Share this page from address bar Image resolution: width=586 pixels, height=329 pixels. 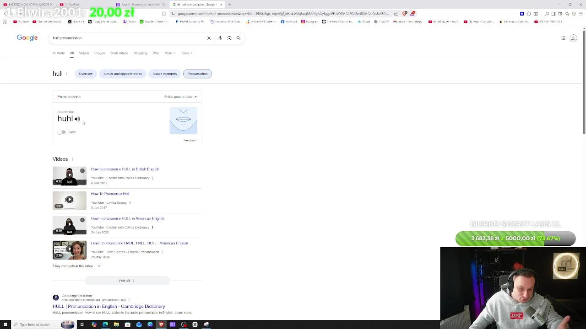(396, 14)
